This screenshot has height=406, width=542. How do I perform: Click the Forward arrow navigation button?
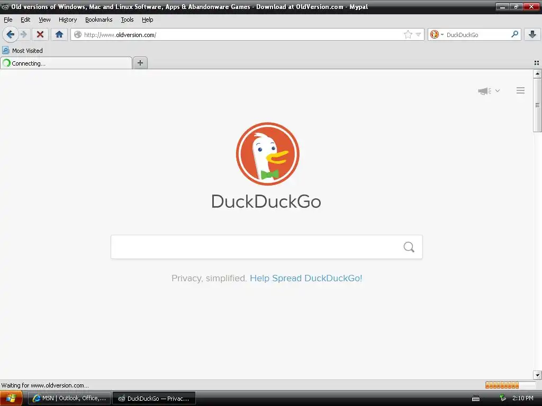coord(23,34)
